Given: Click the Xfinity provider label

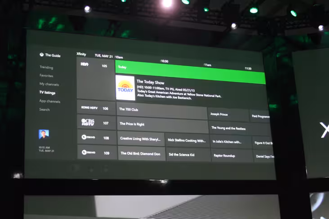Looking at the screenshot, I should (81, 54).
